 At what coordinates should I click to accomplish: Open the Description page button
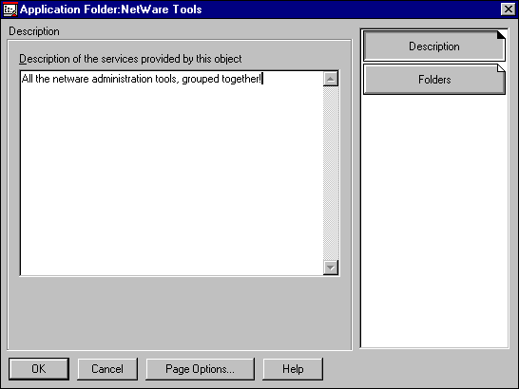point(434,46)
